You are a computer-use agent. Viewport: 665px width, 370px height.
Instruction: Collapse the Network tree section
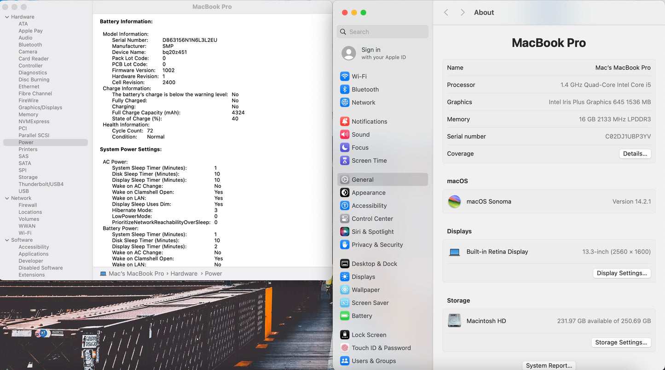point(7,198)
